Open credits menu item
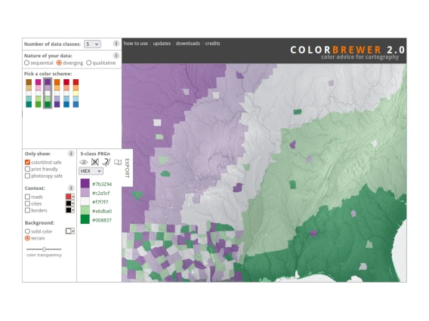 [x=212, y=44]
